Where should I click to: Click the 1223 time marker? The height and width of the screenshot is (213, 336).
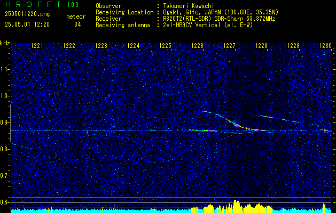(x=101, y=46)
